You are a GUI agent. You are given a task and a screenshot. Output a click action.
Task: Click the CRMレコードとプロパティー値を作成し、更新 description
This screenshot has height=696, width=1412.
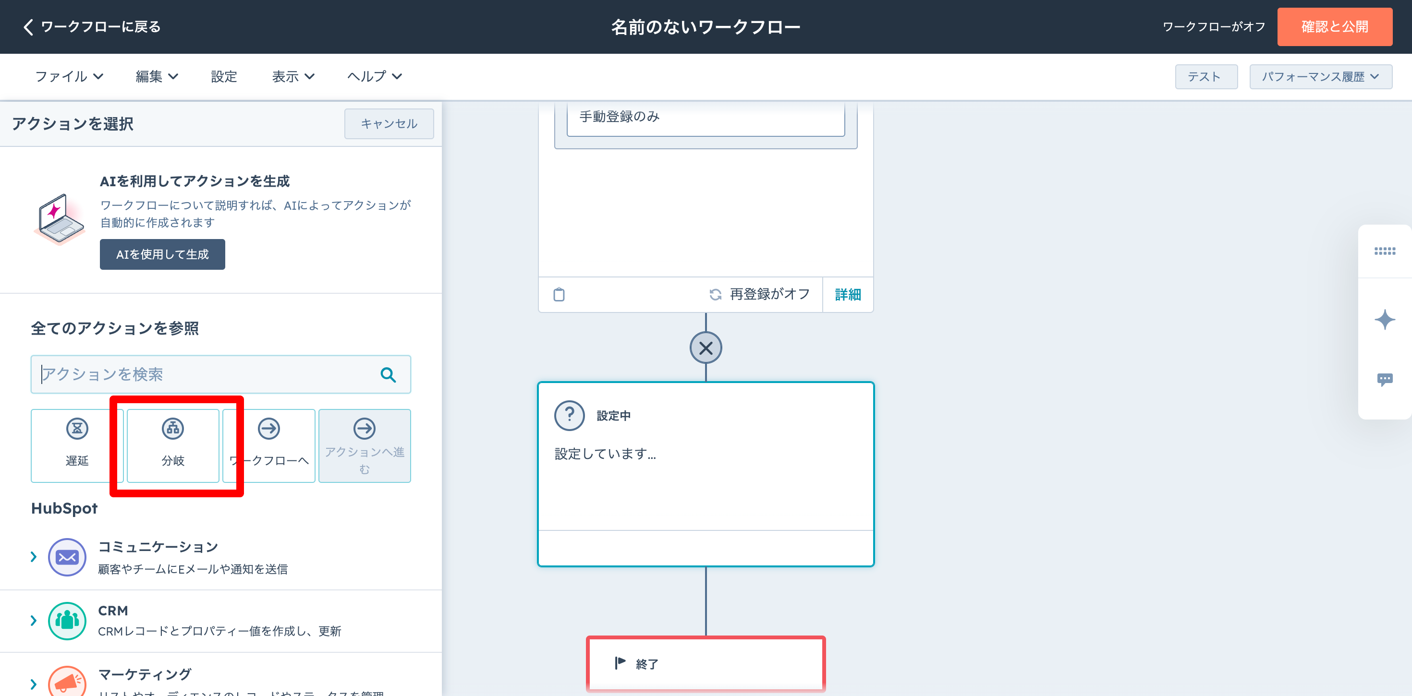point(219,631)
